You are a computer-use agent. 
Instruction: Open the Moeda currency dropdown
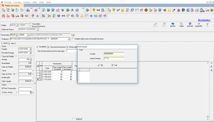pyautogui.click(x=30, y=60)
